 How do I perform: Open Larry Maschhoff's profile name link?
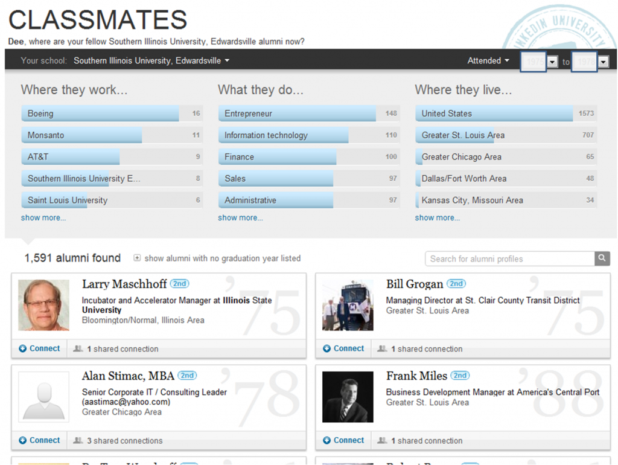click(x=124, y=284)
